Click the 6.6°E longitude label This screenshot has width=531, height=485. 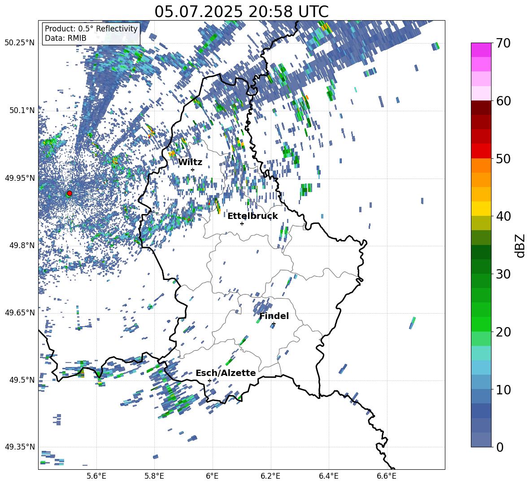pyautogui.click(x=387, y=476)
